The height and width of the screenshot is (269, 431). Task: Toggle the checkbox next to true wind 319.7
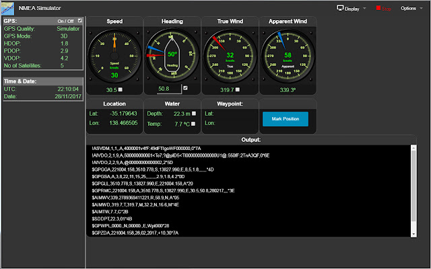pyautogui.click(x=238, y=89)
